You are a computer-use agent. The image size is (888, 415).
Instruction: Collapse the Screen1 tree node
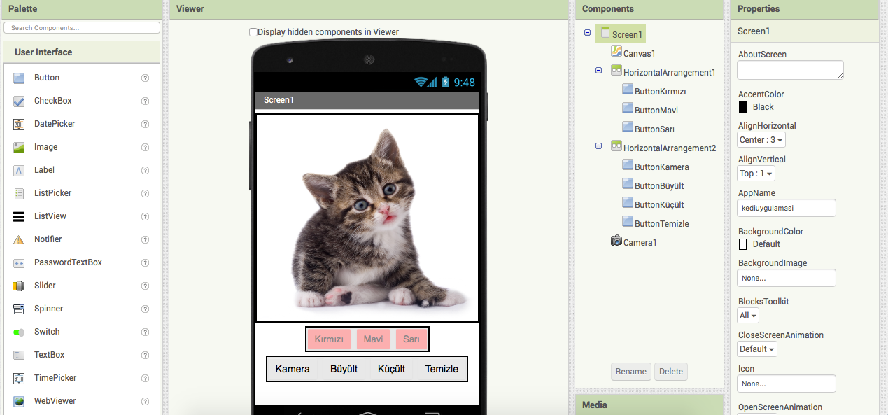click(587, 32)
